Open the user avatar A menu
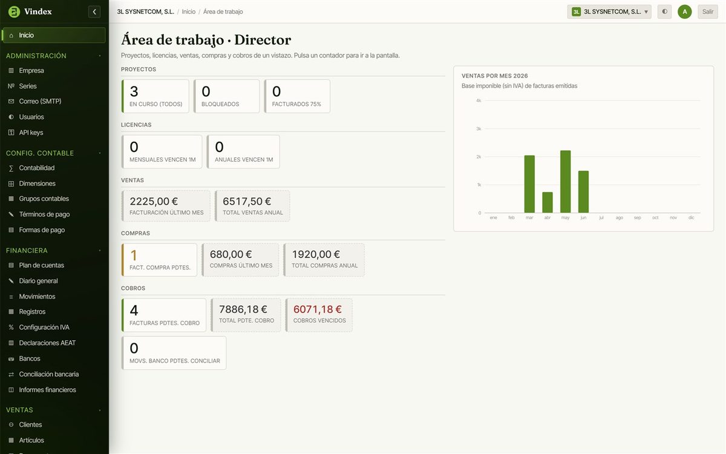The width and height of the screenshot is (726, 454). pos(684,12)
